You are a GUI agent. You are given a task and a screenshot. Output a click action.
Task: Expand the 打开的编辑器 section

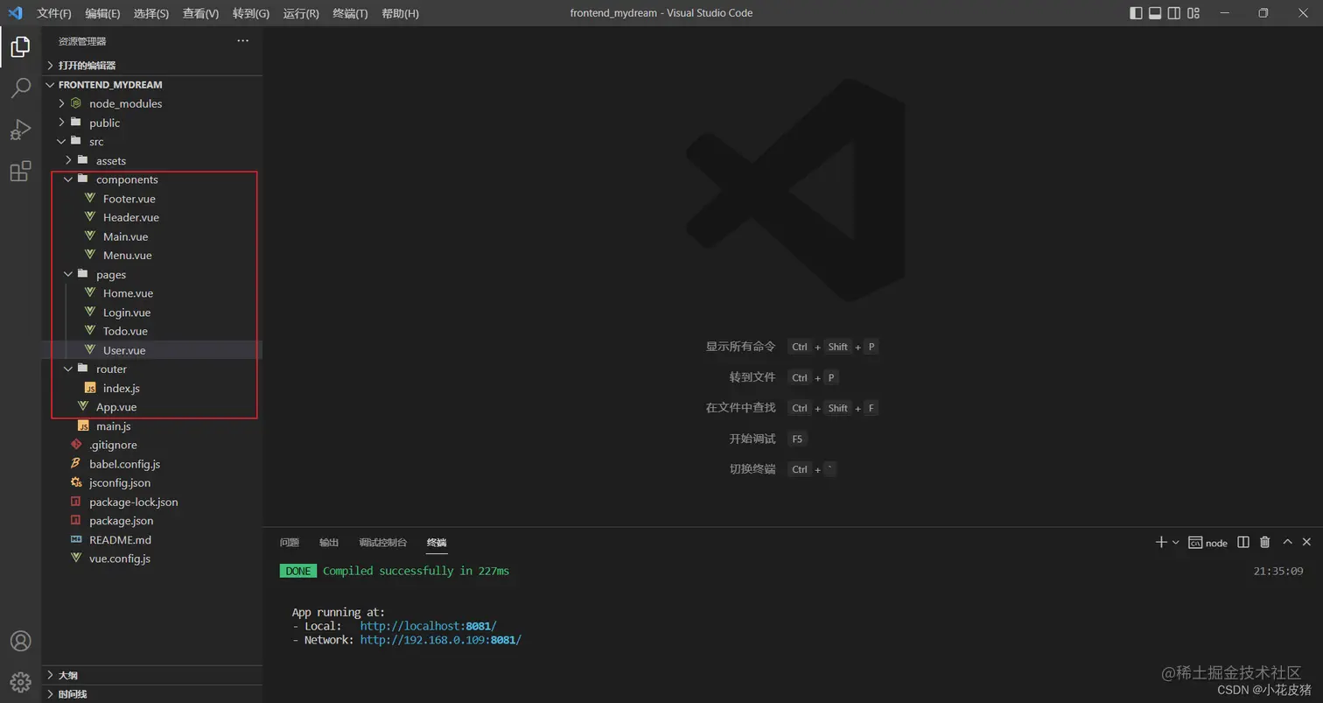152,66
